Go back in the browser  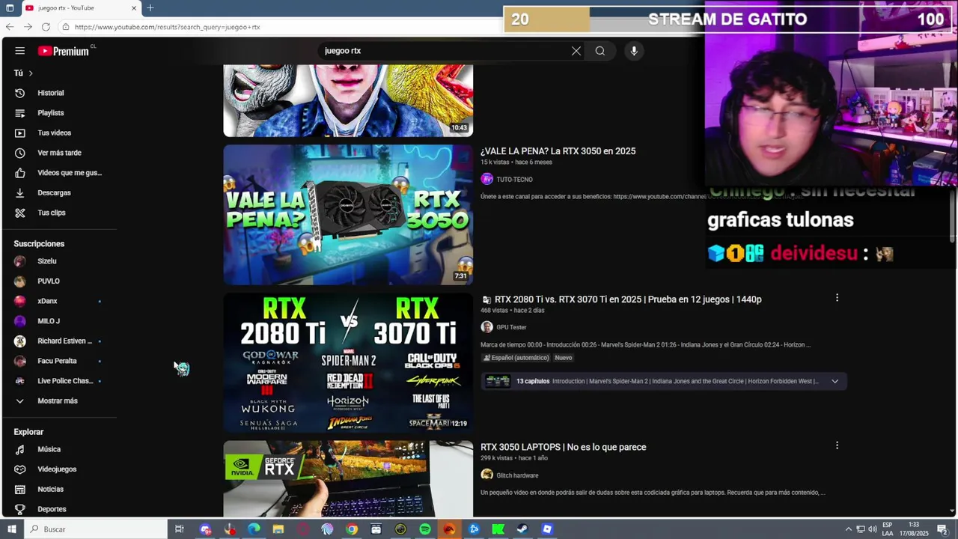(9, 27)
